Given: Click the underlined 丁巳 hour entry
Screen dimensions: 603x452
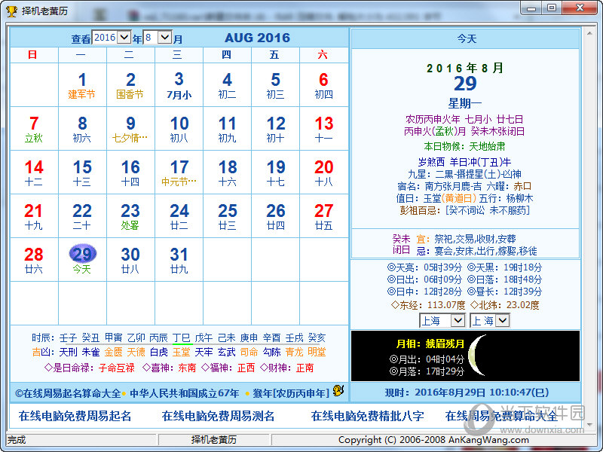Looking at the screenshot, I should (181, 337).
